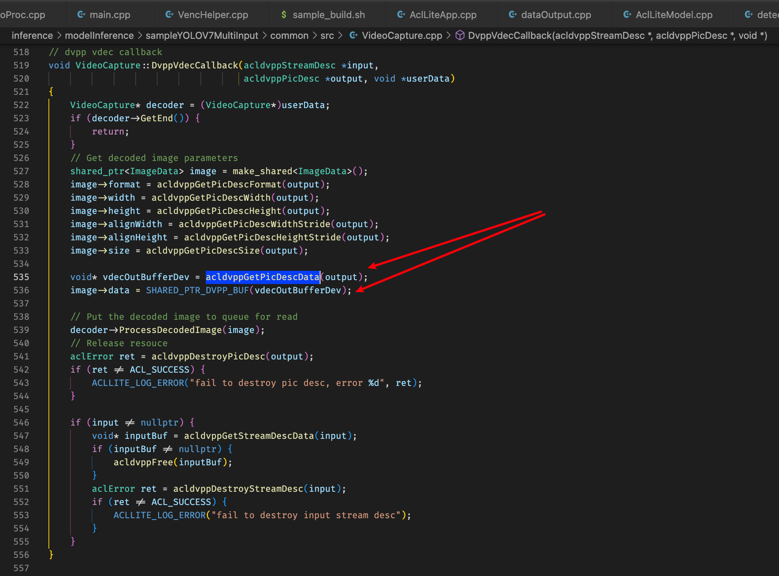The width and height of the screenshot is (779, 576).
Task: Click acldvppDestroyPicDesc on line 541
Action: [208, 356]
